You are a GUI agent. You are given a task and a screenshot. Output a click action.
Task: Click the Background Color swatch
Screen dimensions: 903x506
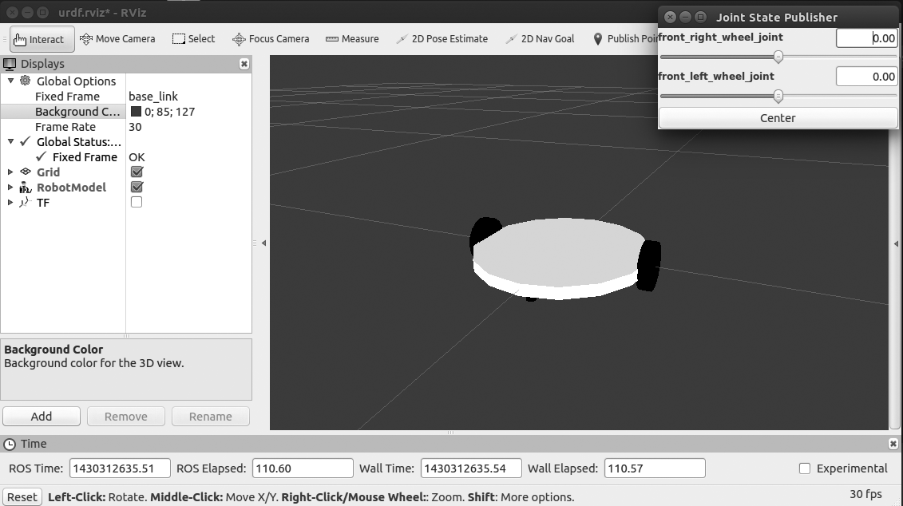pyautogui.click(x=136, y=112)
